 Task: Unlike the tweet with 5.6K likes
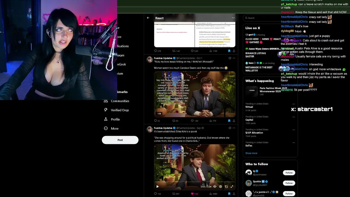pyautogui.click(x=194, y=194)
